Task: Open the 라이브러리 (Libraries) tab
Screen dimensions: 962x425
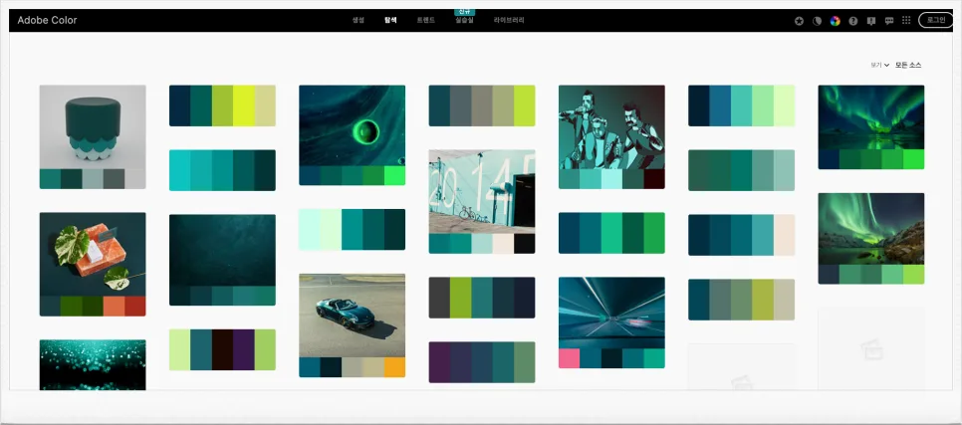Action: 509,20
